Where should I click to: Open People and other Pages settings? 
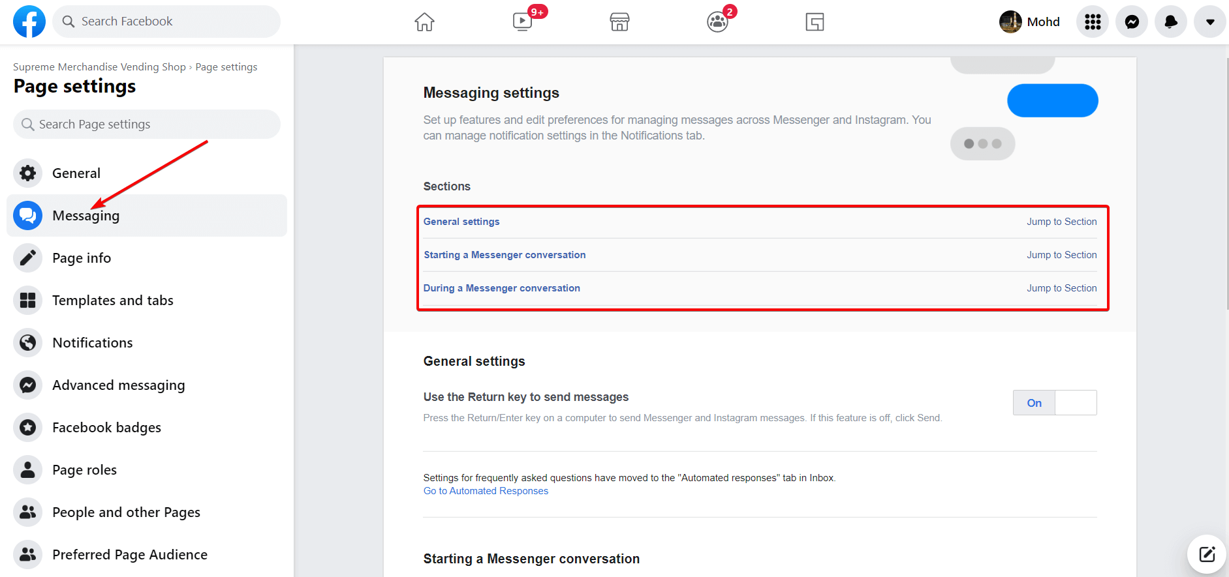pos(147,512)
